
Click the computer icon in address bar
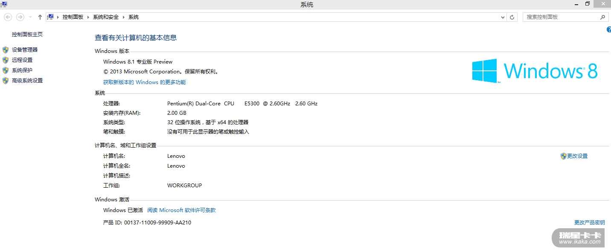point(51,17)
